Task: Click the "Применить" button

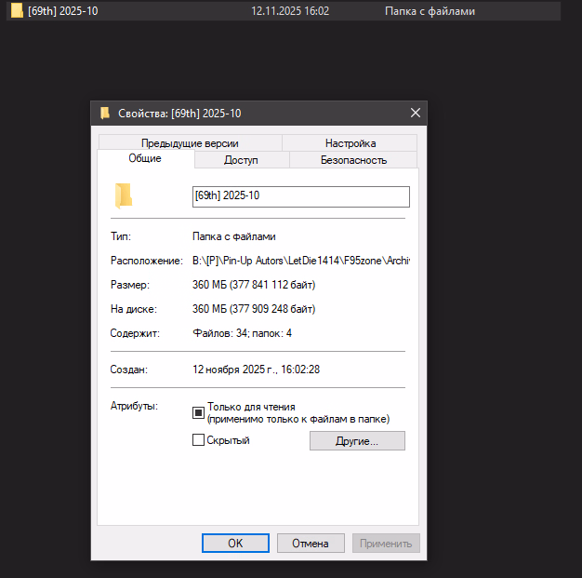Action: pyautogui.click(x=386, y=543)
